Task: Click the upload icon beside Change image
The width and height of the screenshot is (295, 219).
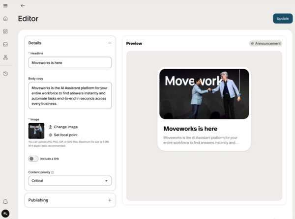Action: click(51, 127)
